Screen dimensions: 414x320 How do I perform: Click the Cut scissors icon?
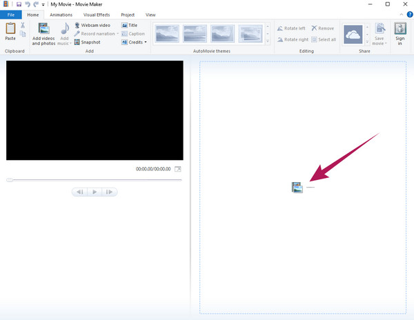click(23, 25)
